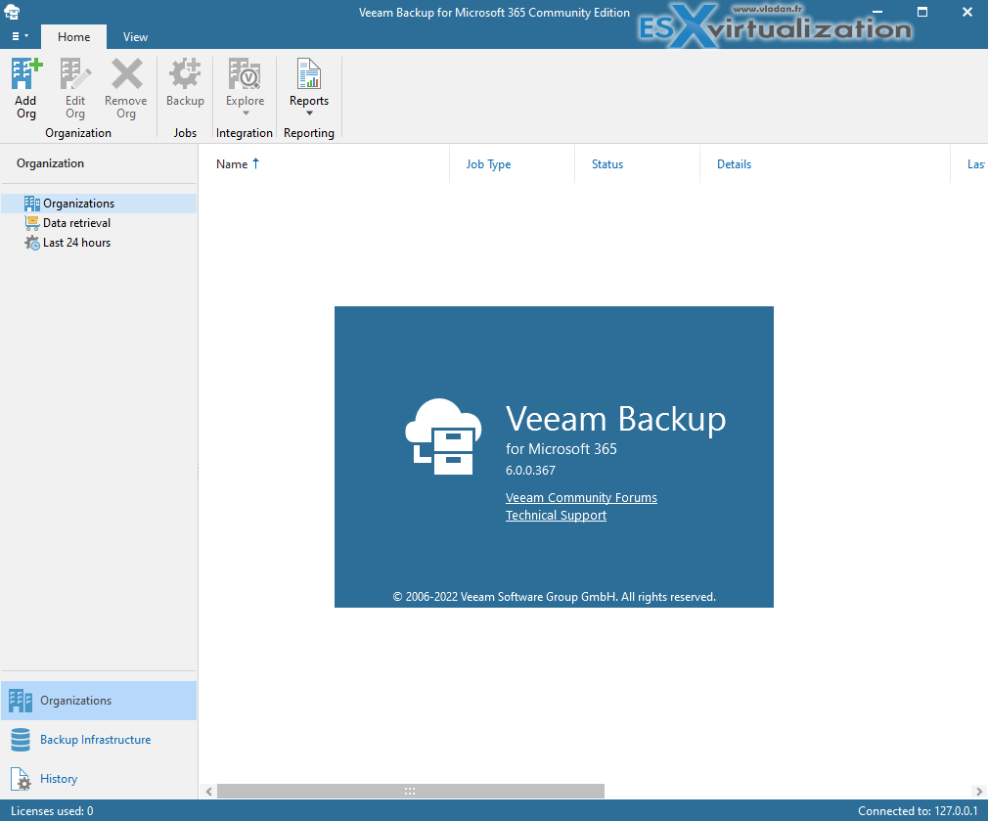The height and width of the screenshot is (821, 988).
Task: Select Data retrieval in the Organization tree
Action: [x=73, y=222]
